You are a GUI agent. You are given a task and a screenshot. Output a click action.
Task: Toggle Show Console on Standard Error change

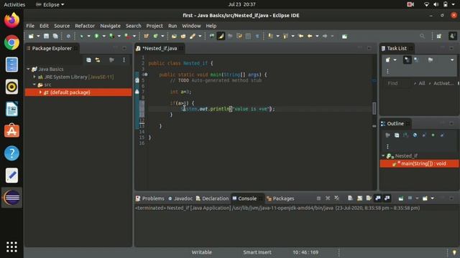coord(387,199)
